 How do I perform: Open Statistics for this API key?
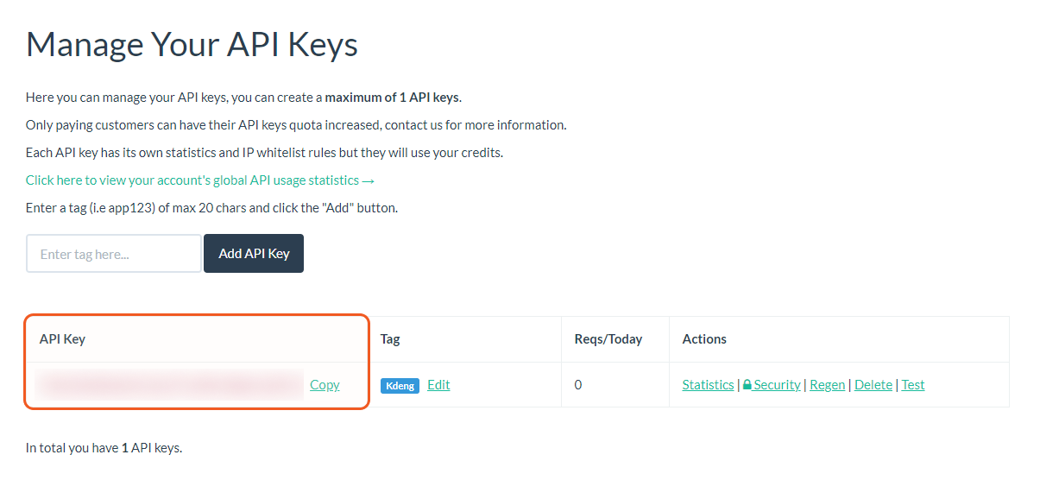click(x=708, y=385)
